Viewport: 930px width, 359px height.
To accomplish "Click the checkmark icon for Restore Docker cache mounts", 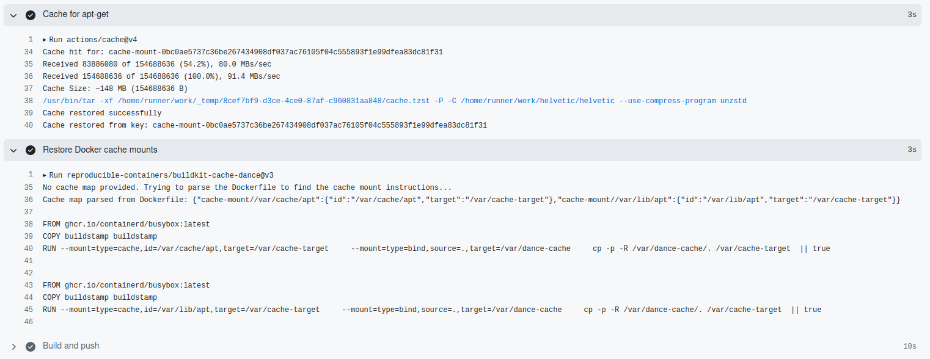I will point(31,149).
